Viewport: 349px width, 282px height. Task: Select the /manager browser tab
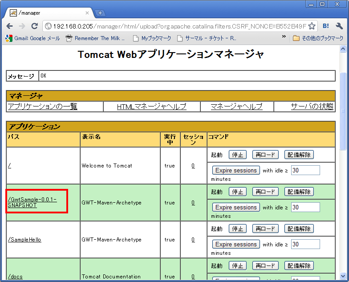point(49,13)
